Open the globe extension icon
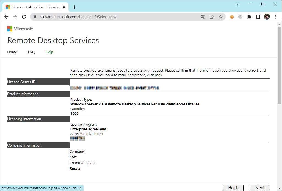282x191 pixels. pos(240,17)
